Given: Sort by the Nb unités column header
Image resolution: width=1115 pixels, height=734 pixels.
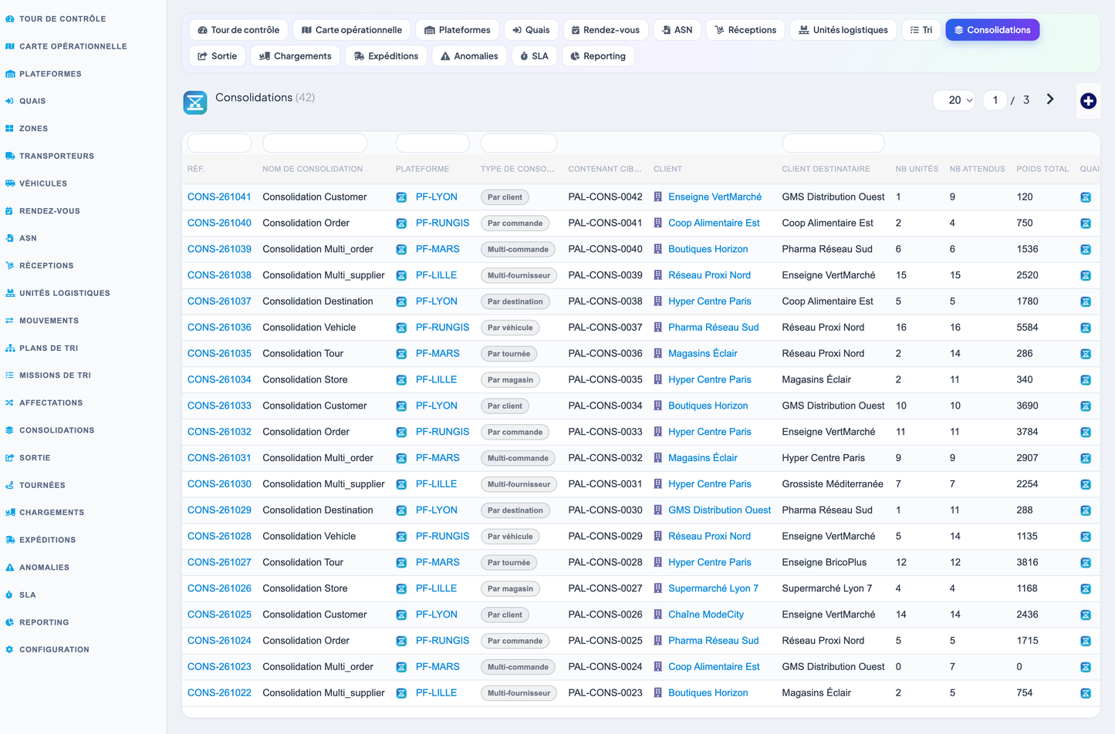Looking at the screenshot, I should coord(917,169).
